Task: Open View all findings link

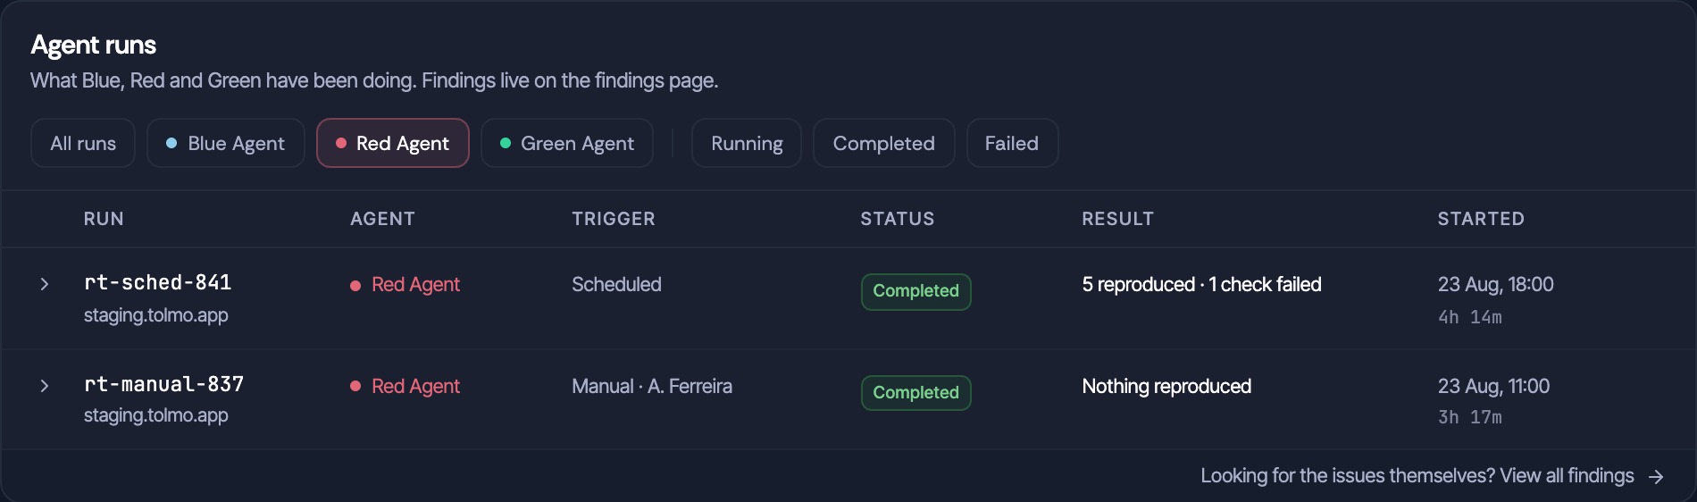Action: click(x=1567, y=476)
